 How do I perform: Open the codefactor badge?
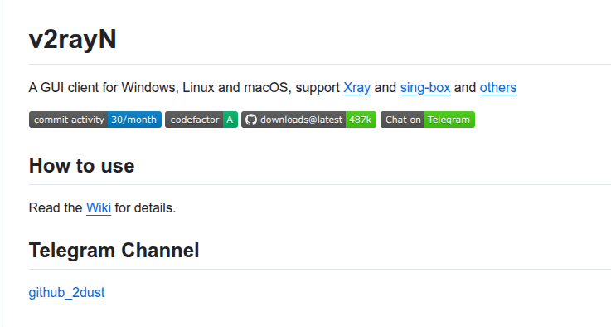pyautogui.click(x=201, y=120)
